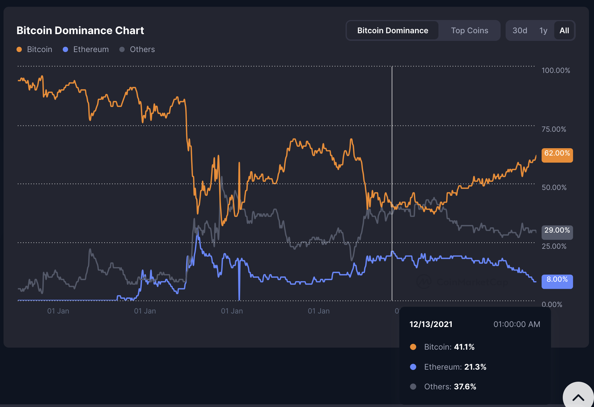Select the 1y time range

(543, 31)
